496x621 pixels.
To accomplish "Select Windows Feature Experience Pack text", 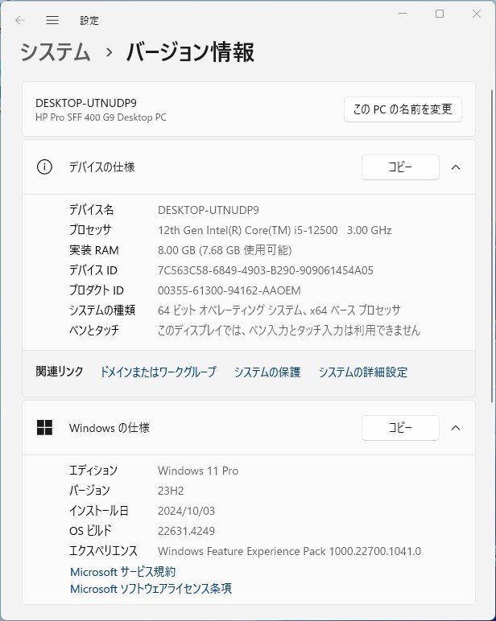I will tap(289, 551).
